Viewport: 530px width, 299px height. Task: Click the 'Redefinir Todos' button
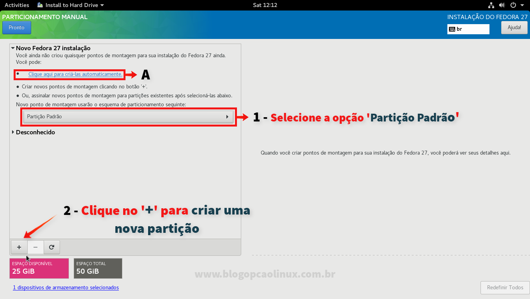coord(505,288)
